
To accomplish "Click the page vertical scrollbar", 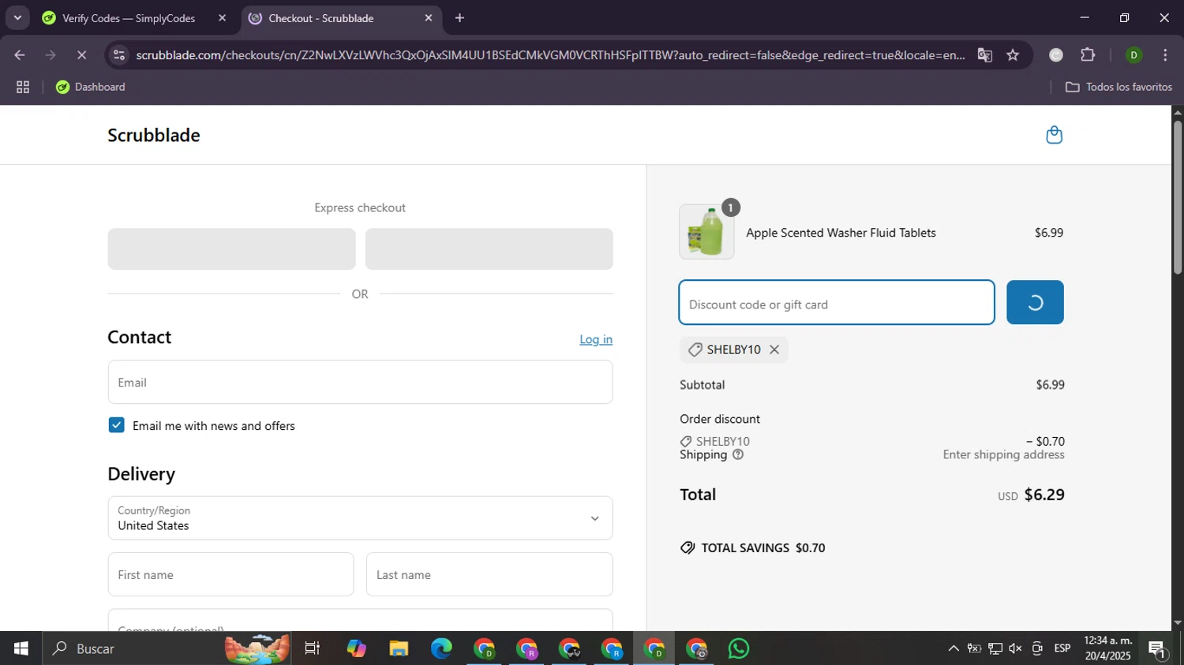I will [x=1178, y=197].
